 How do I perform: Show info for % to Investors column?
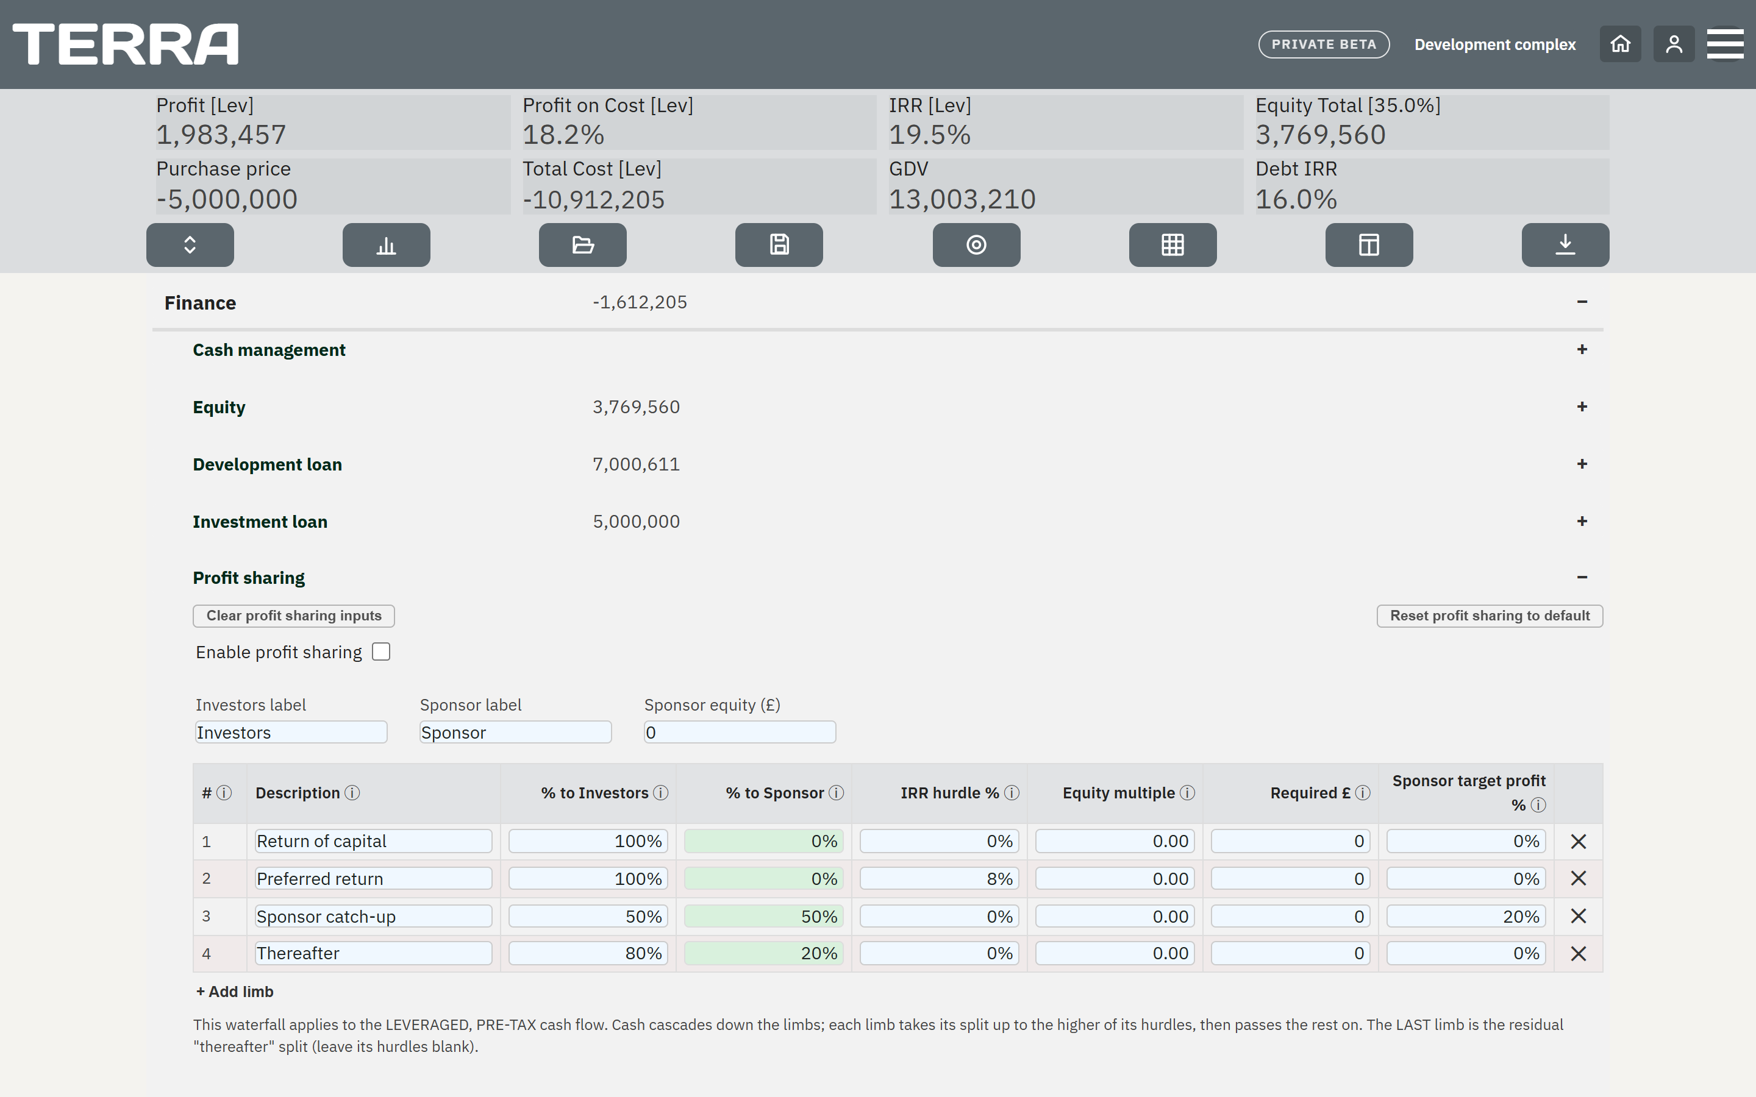pos(660,793)
